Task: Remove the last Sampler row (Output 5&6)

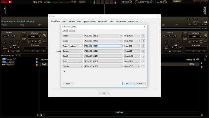Action: click(143, 67)
